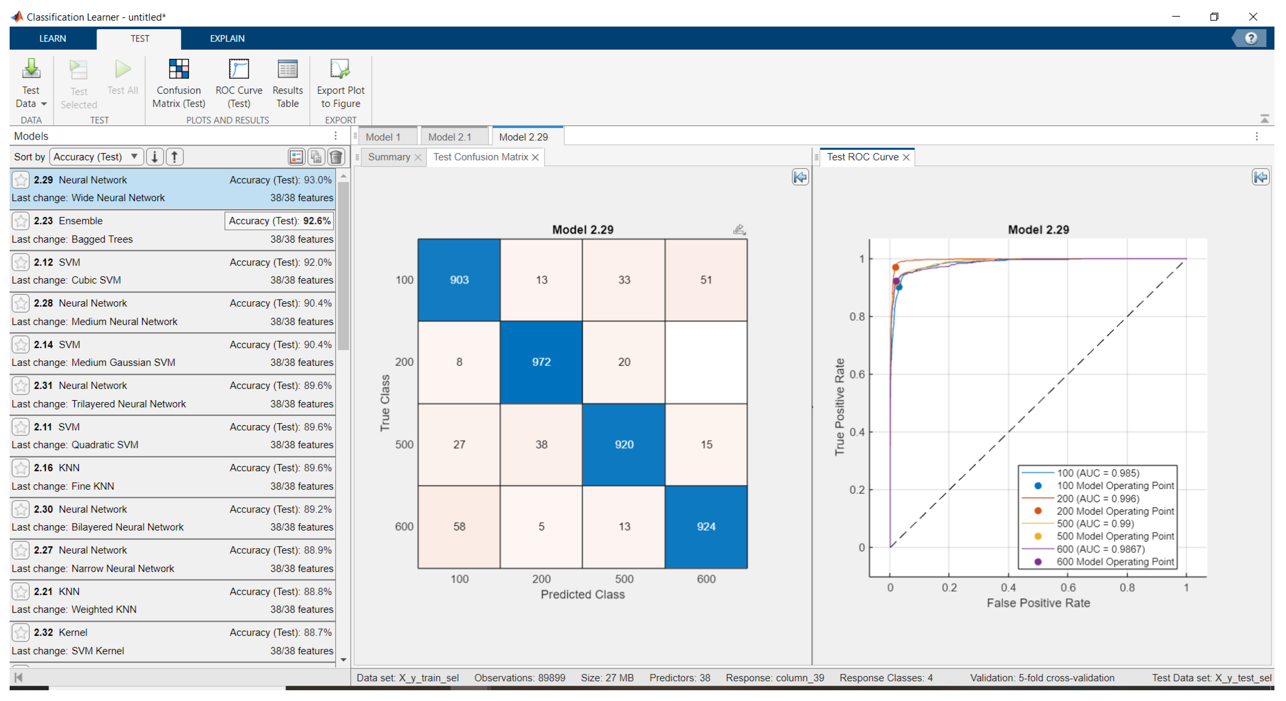The height and width of the screenshot is (701, 1286).
Task: Close the Test ROC Curve tab
Action: pos(906,158)
